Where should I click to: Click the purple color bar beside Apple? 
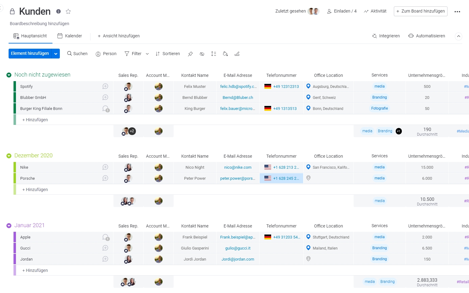15,237
